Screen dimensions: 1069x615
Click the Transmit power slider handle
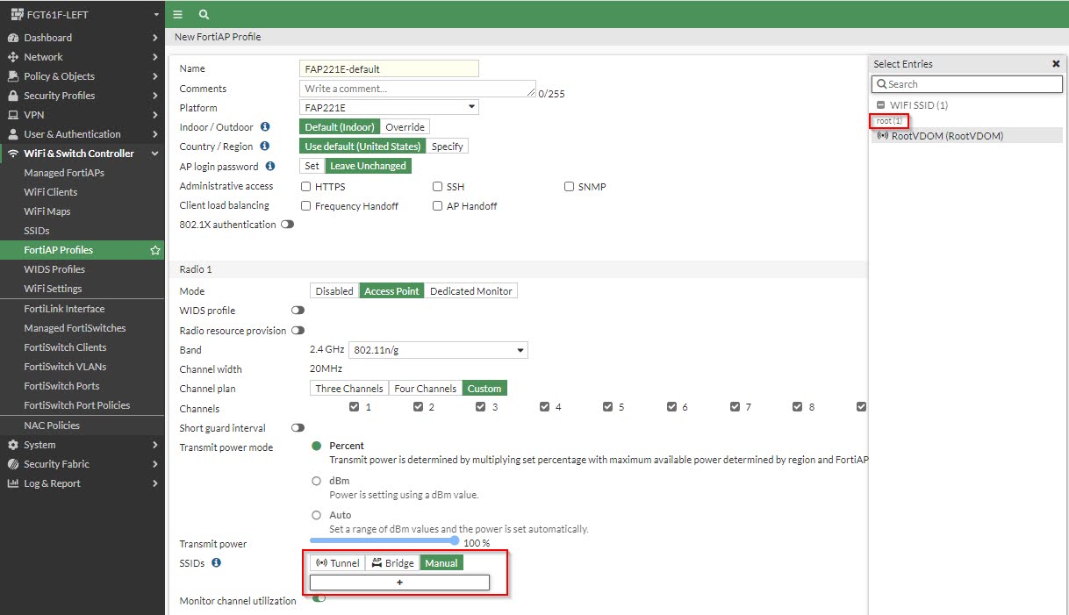tap(455, 541)
